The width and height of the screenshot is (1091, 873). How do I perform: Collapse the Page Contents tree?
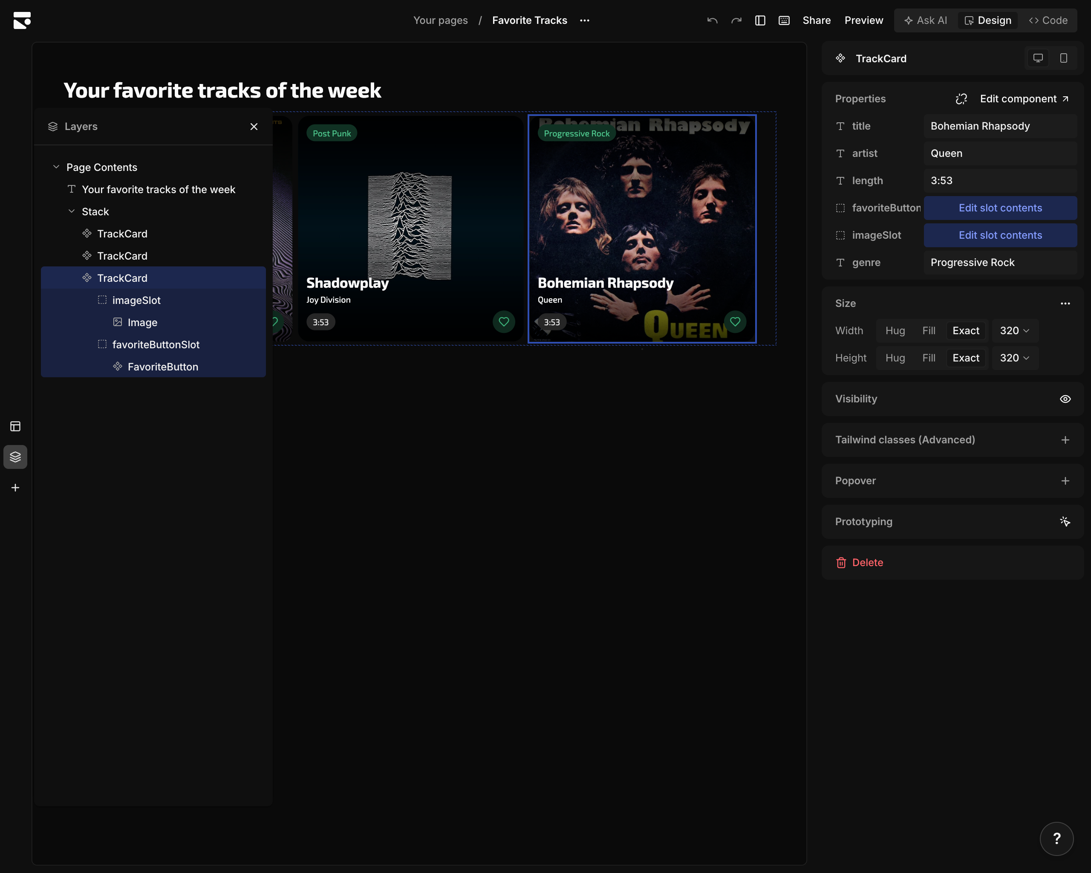[x=56, y=167]
